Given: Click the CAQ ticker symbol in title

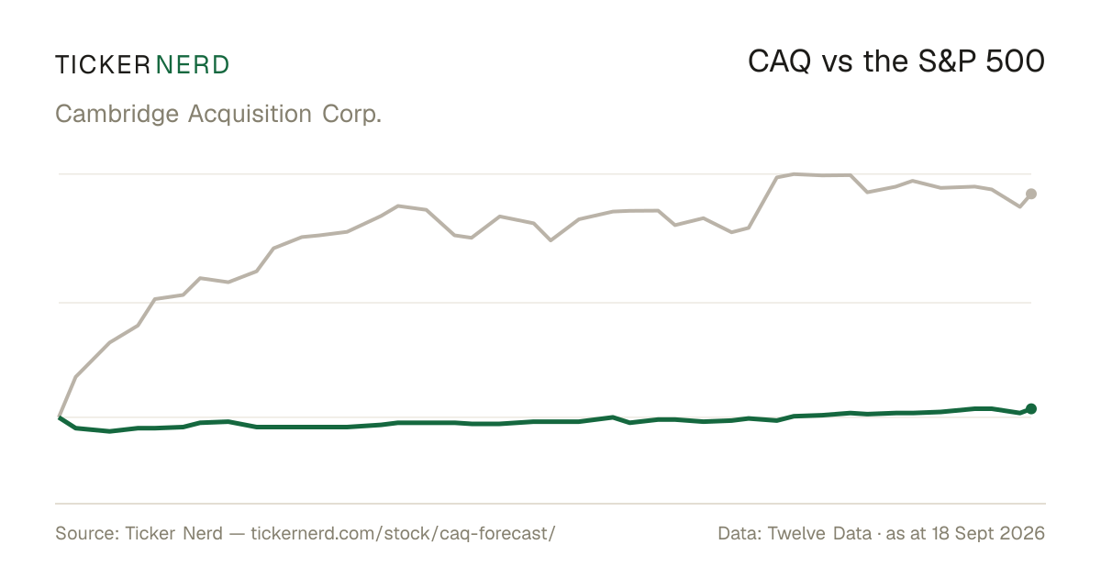Looking at the screenshot, I should (778, 61).
